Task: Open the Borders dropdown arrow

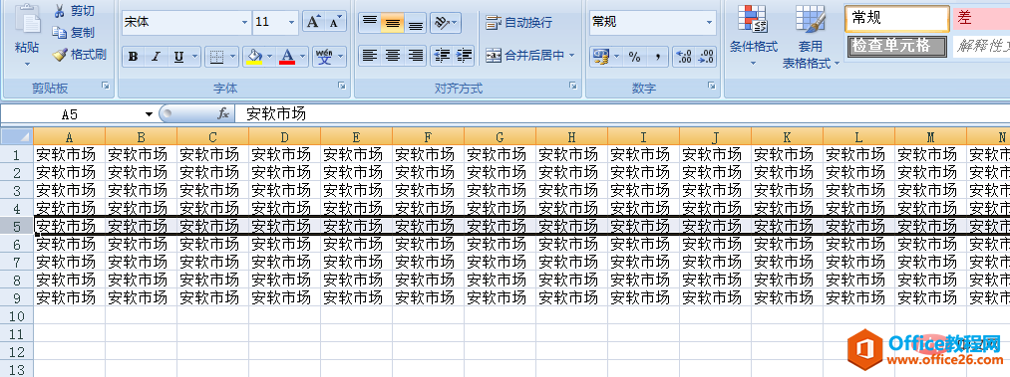Action: pos(232,57)
